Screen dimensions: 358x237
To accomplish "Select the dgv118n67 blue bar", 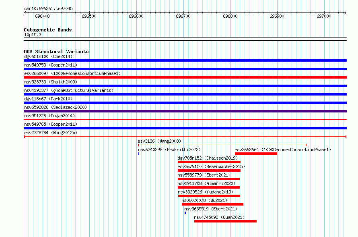I will [185, 103].
